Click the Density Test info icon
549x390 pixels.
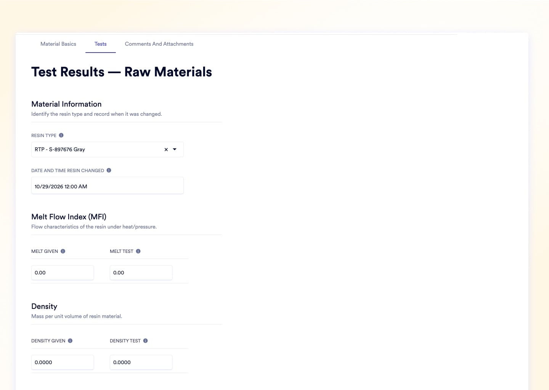[146, 340]
